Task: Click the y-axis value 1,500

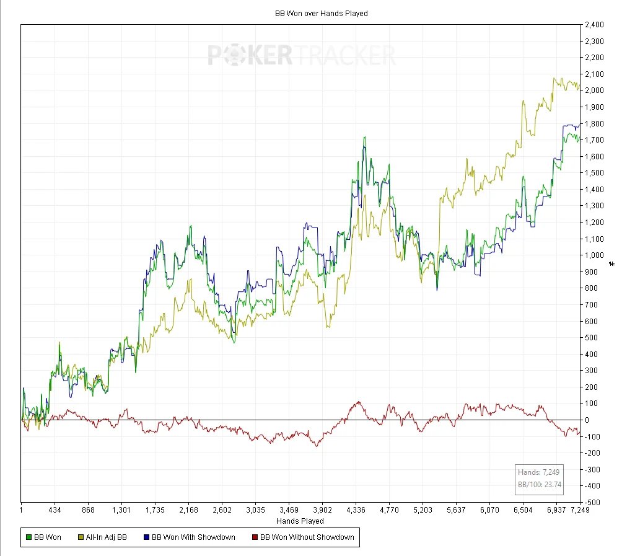Action: 594,173
